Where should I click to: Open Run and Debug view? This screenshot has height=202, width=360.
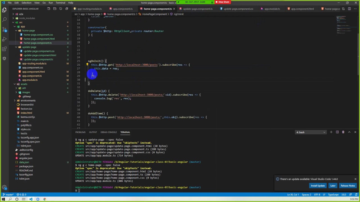[4, 39]
